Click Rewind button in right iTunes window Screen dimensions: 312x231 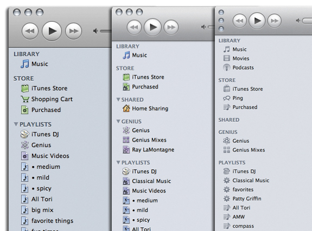point(240,21)
